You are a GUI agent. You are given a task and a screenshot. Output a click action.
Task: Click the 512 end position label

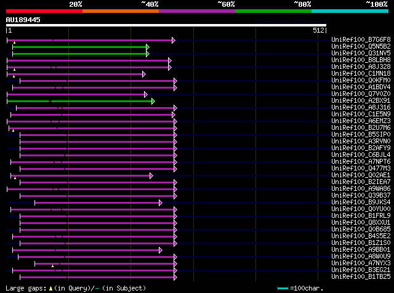318,30
